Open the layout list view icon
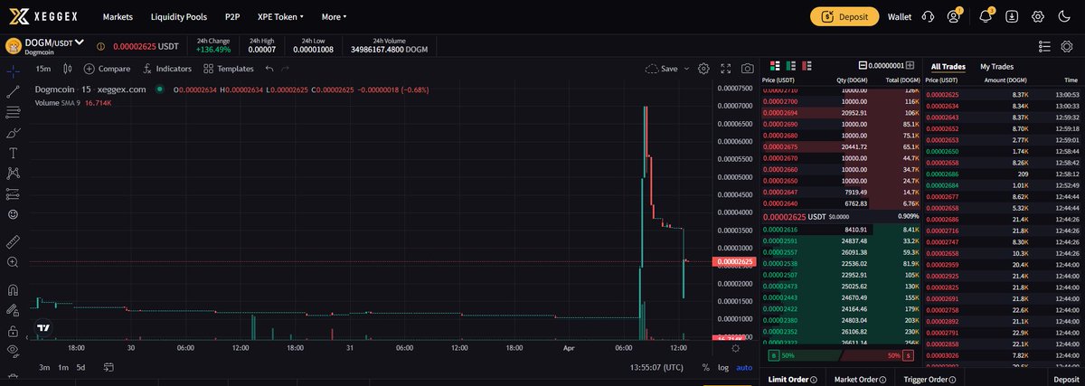The image size is (1085, 386). (1044, 46)
